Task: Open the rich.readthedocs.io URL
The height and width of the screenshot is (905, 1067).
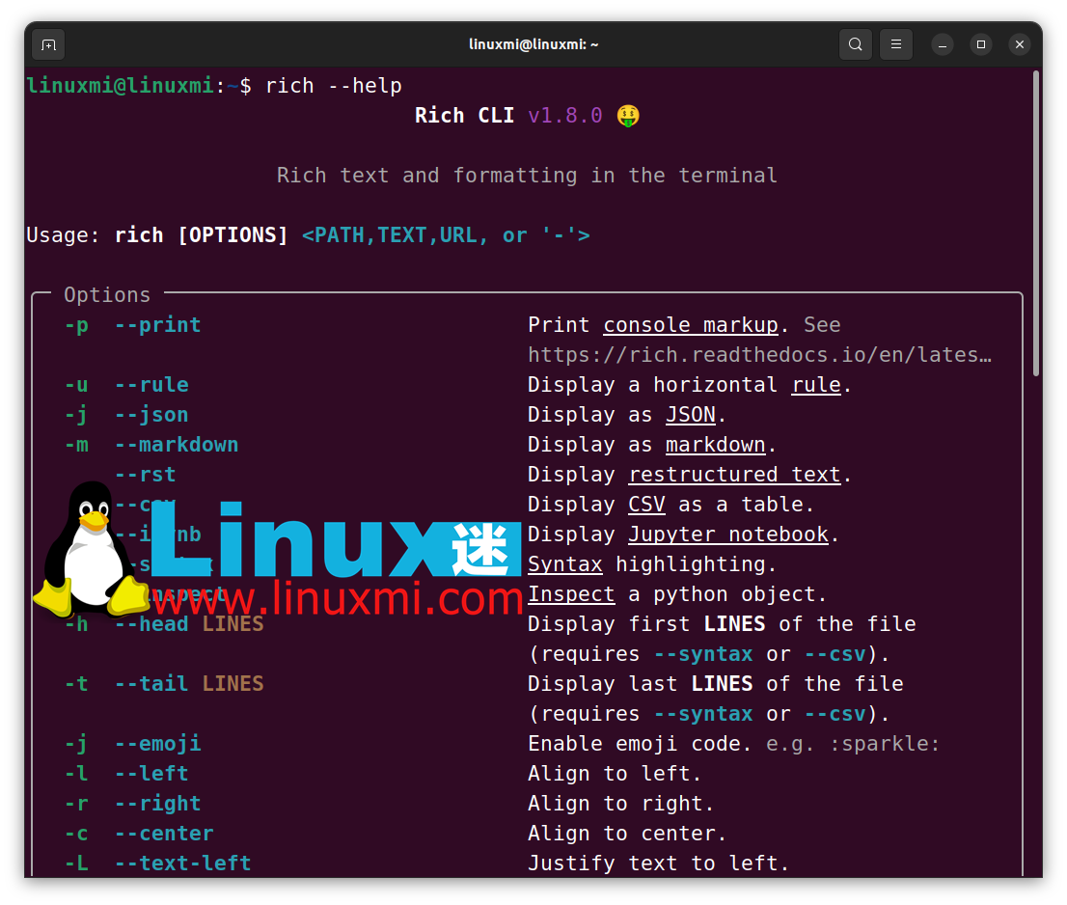Action: pos(759,355)
